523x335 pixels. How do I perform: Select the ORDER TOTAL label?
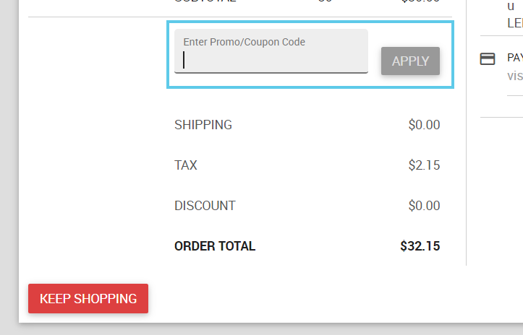215,246
